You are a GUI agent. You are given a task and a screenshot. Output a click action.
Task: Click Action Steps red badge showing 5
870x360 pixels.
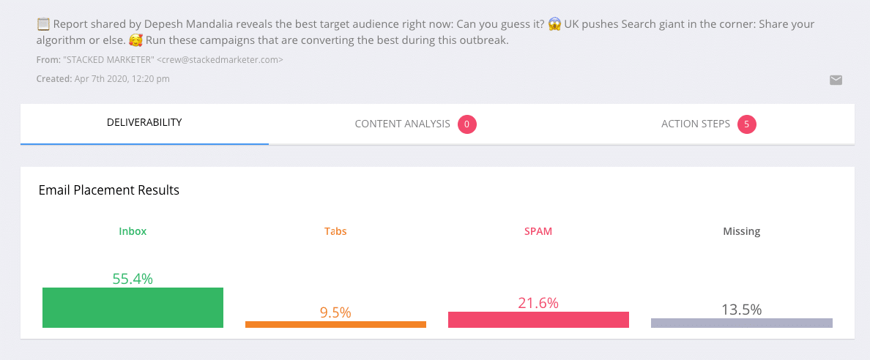click(x=747, y=124)
